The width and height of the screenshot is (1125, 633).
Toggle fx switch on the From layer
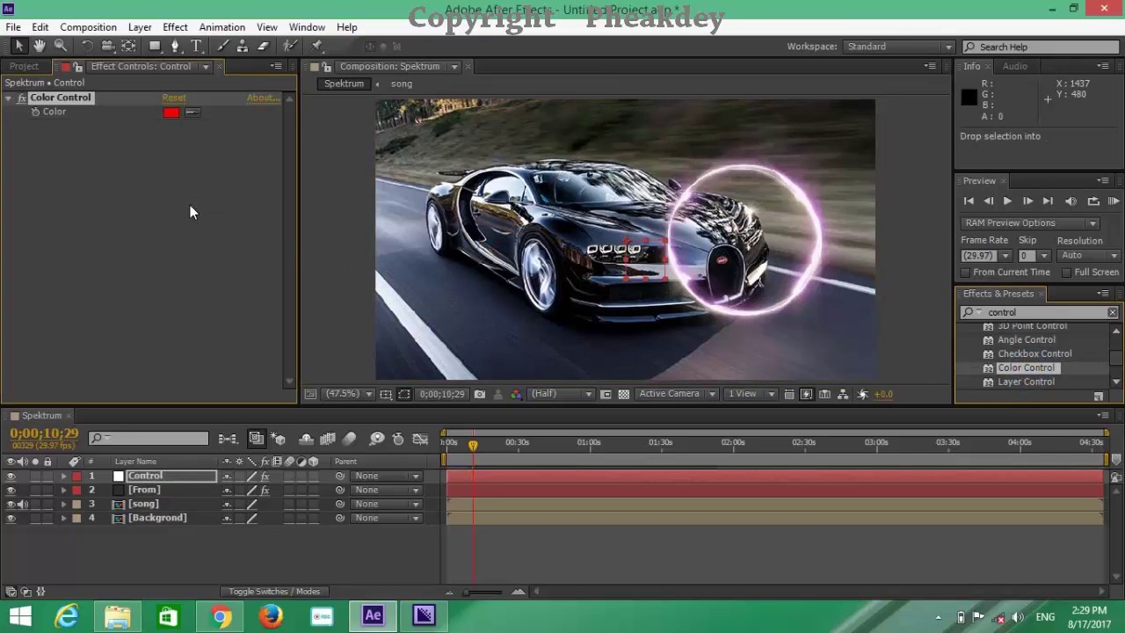pyautogui.click(x=265, y=490)
